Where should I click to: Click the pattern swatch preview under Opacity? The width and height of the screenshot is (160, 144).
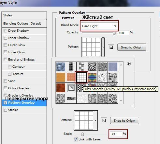click(x=91, y=47)
